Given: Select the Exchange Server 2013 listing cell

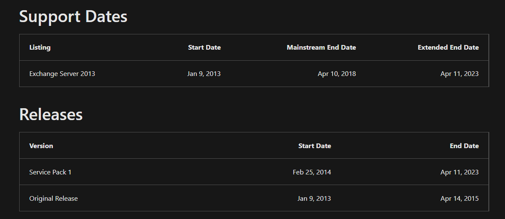Looking at the screenshot, I should coord(62,74).
